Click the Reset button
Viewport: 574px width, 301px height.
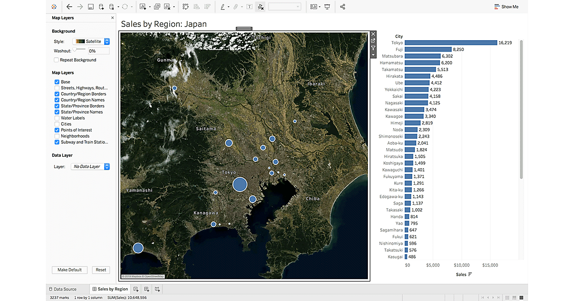coord(101,270)
